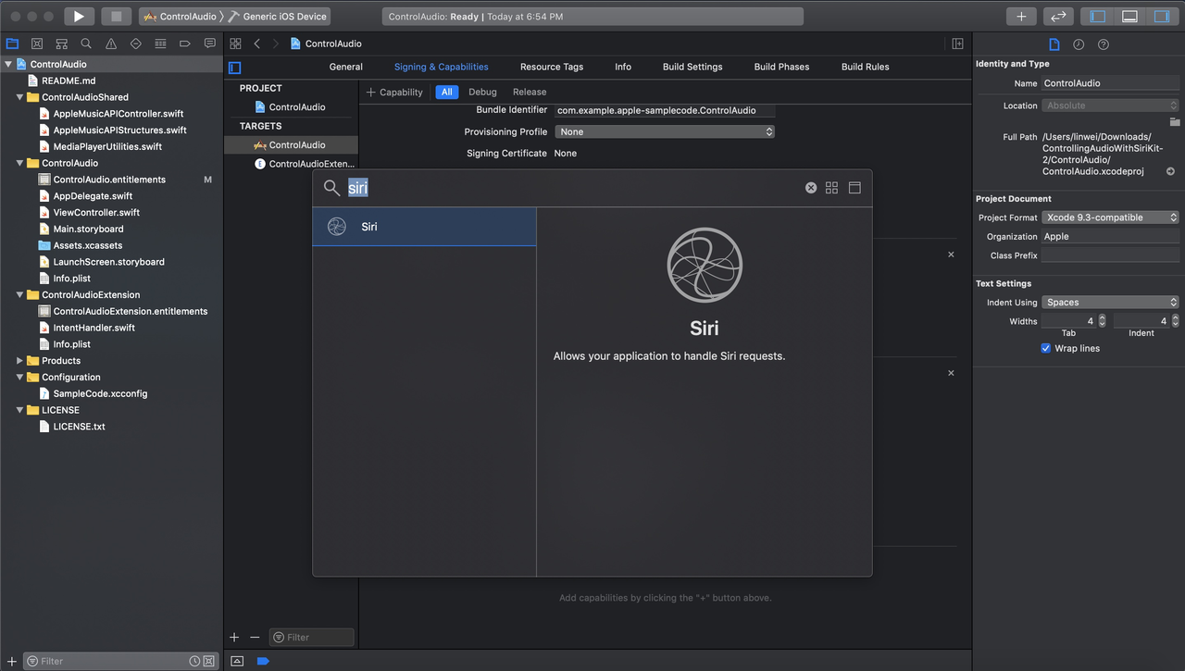Show the History inspector
This screenshot has height=671, width=1185.
1079,44
